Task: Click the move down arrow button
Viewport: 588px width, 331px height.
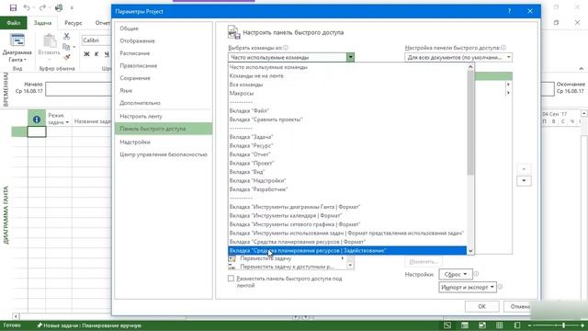Action: 524,181
